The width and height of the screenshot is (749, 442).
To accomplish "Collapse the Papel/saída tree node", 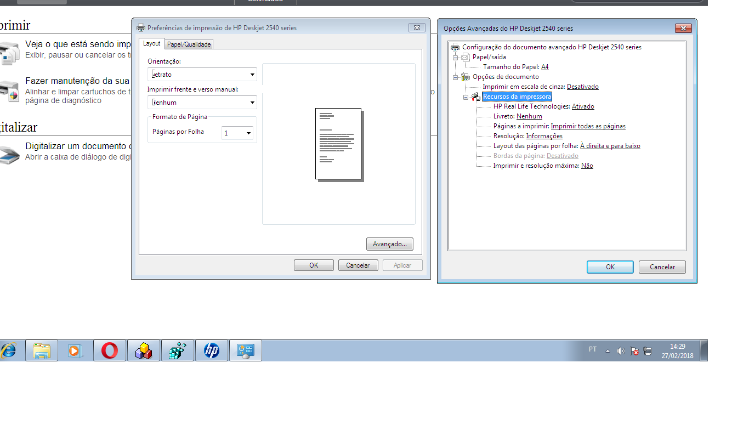I will click(x=455, y=57).
